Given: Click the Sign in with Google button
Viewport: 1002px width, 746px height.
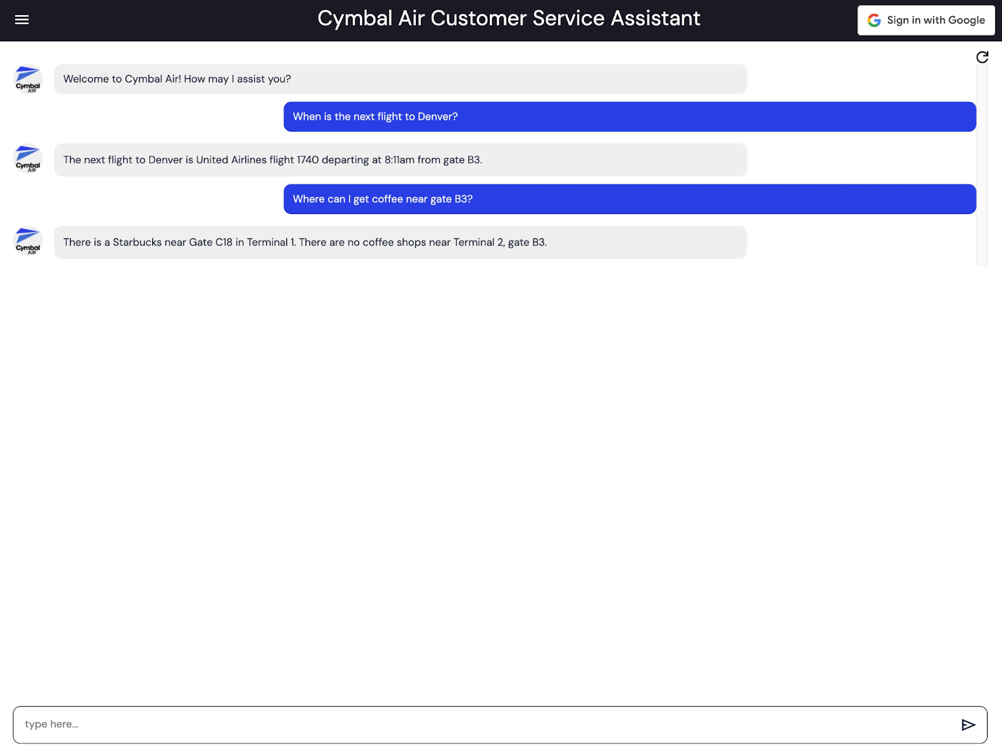Looking at the screenshot, I should [926, 20].
